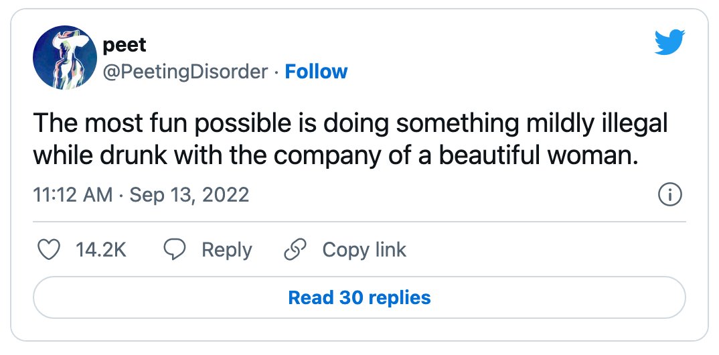
Task: Click the speech bubble reply icon
Action: pyautogui.click(x=175, y=250)
